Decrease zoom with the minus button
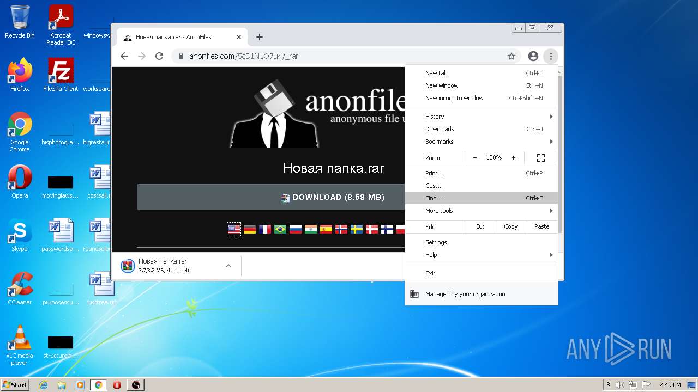Viewport: 698px width, 392px height. pyautogui.click(x=475, y=158)
